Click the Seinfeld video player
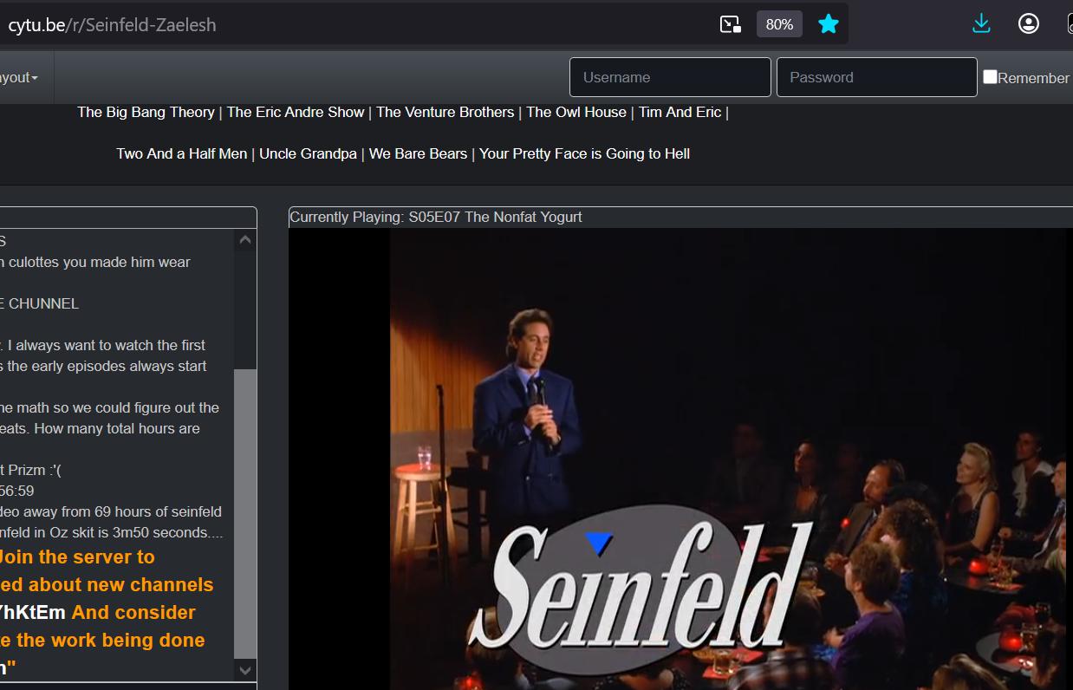The image size is (1073, 690). click(680, 459)
